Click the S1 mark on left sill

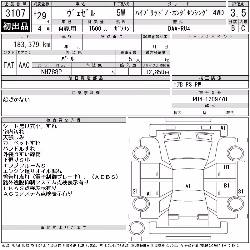click(x=135, y=191)
